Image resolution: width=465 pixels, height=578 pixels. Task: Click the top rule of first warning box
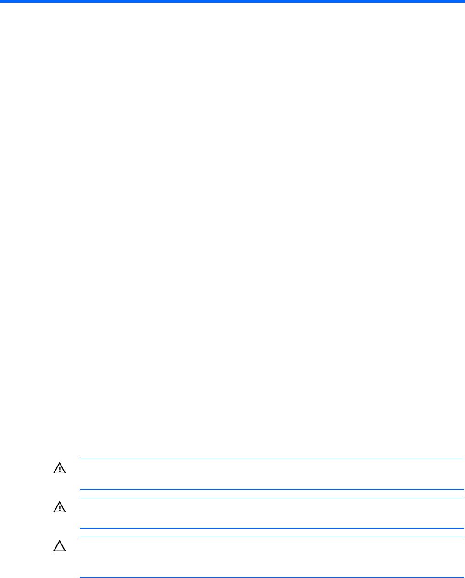(272, 459)
